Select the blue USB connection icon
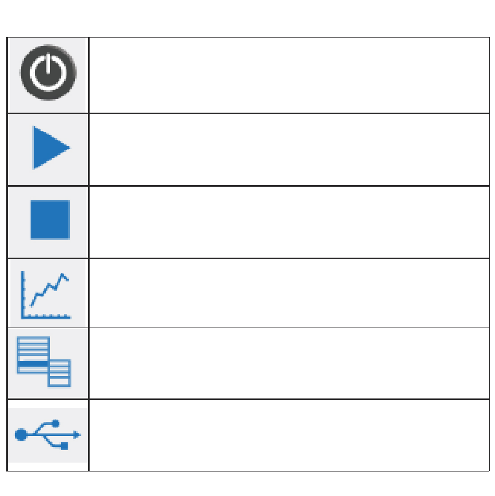This screenshot has height=496, width=495. click(48, 434)
